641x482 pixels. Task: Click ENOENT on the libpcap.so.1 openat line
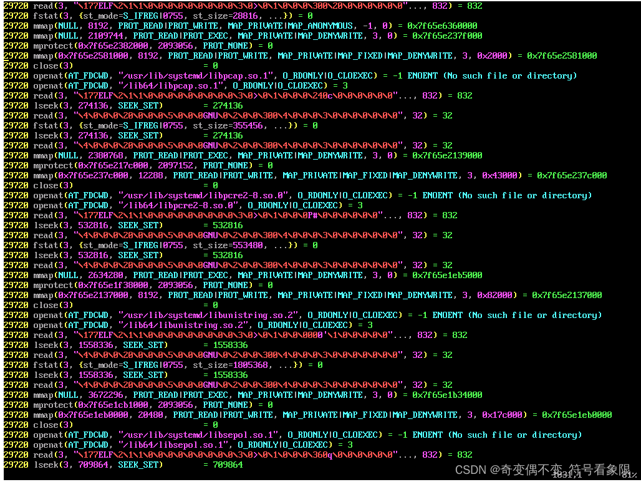tap(422, 75)
